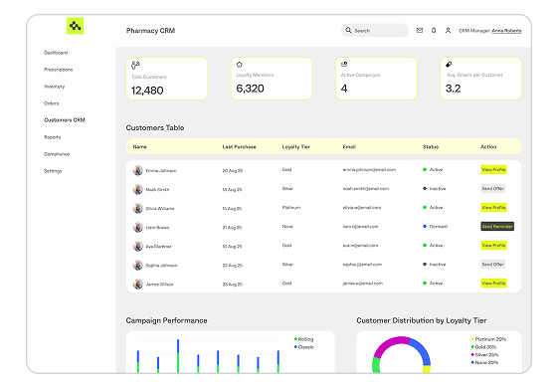Open the mail envelope icon
This screenshot has width=557, height=388.
tap(420, 31)
